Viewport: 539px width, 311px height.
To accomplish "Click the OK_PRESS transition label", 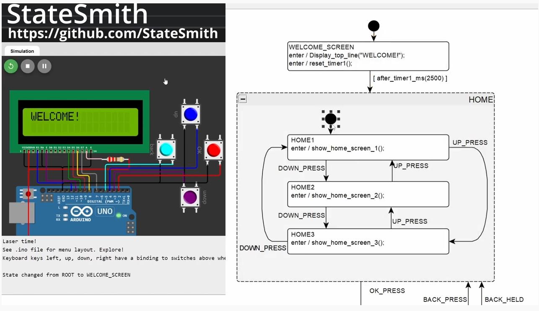I will [x=387, y=290].
